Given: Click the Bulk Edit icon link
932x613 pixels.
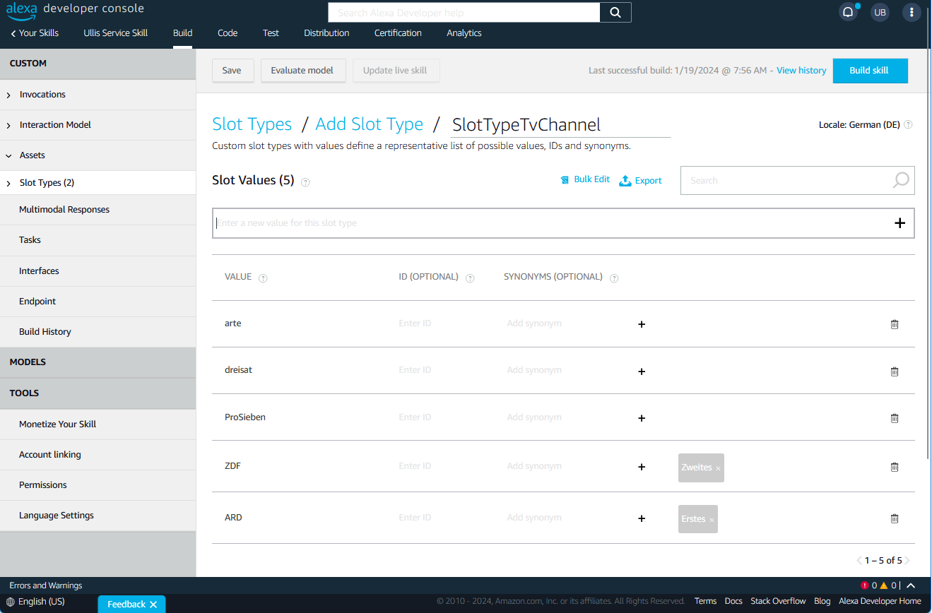Looking at the screenshot, I should pyautogui.click(x=585, y=179).
